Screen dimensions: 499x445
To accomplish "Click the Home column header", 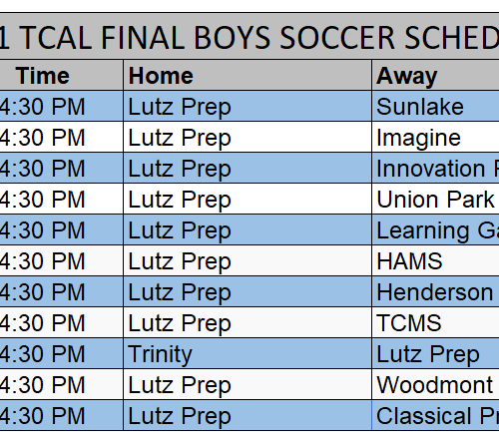I will [248, 76].
